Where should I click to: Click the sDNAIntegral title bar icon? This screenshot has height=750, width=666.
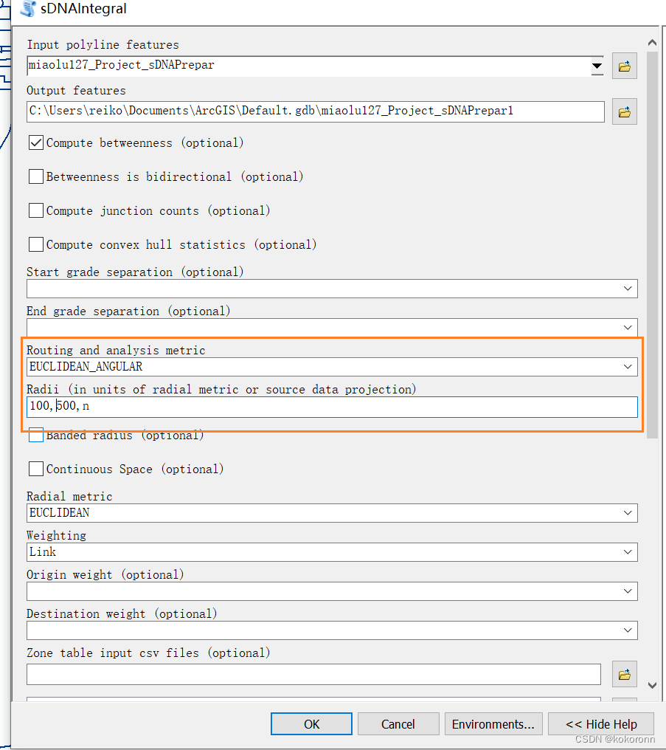tap(28, 10)
